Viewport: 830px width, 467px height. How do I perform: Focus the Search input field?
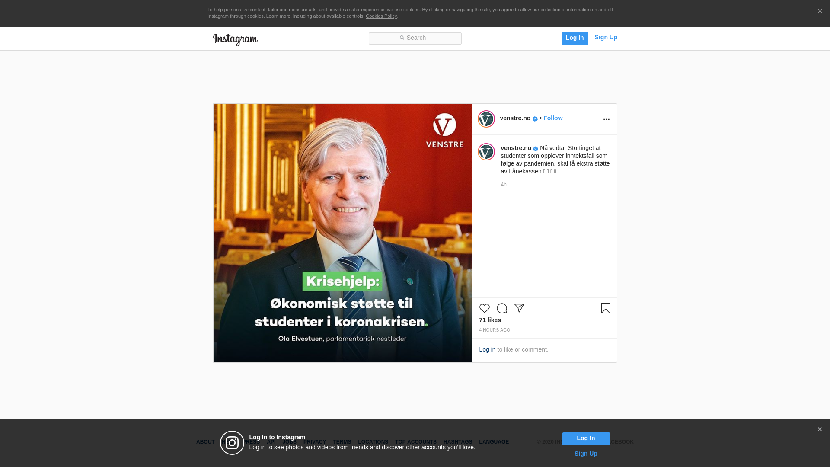coord(415,38)
